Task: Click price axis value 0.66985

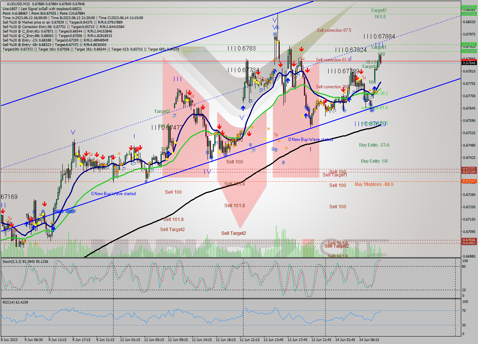Action: (469, 256)
